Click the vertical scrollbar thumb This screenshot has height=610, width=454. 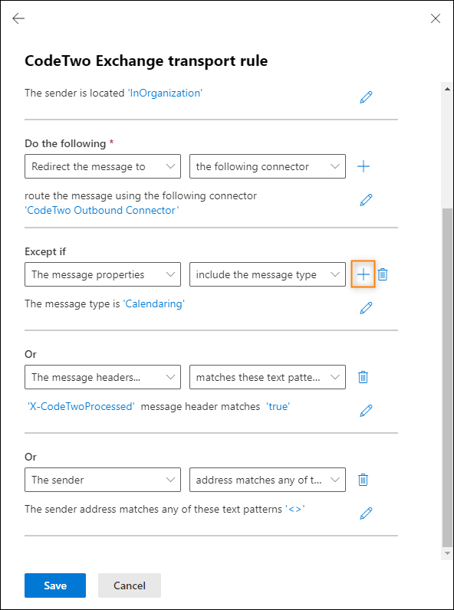(x=447, y=377)
